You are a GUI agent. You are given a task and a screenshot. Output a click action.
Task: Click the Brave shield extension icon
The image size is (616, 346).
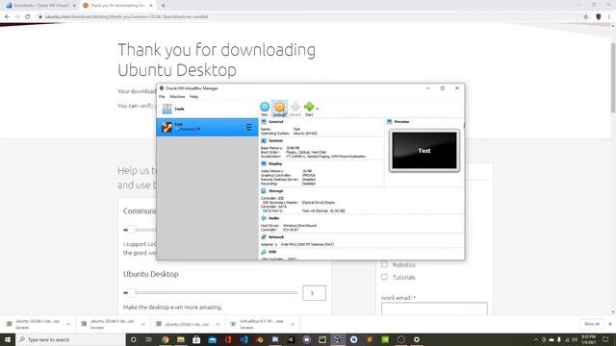coord(599,17)
